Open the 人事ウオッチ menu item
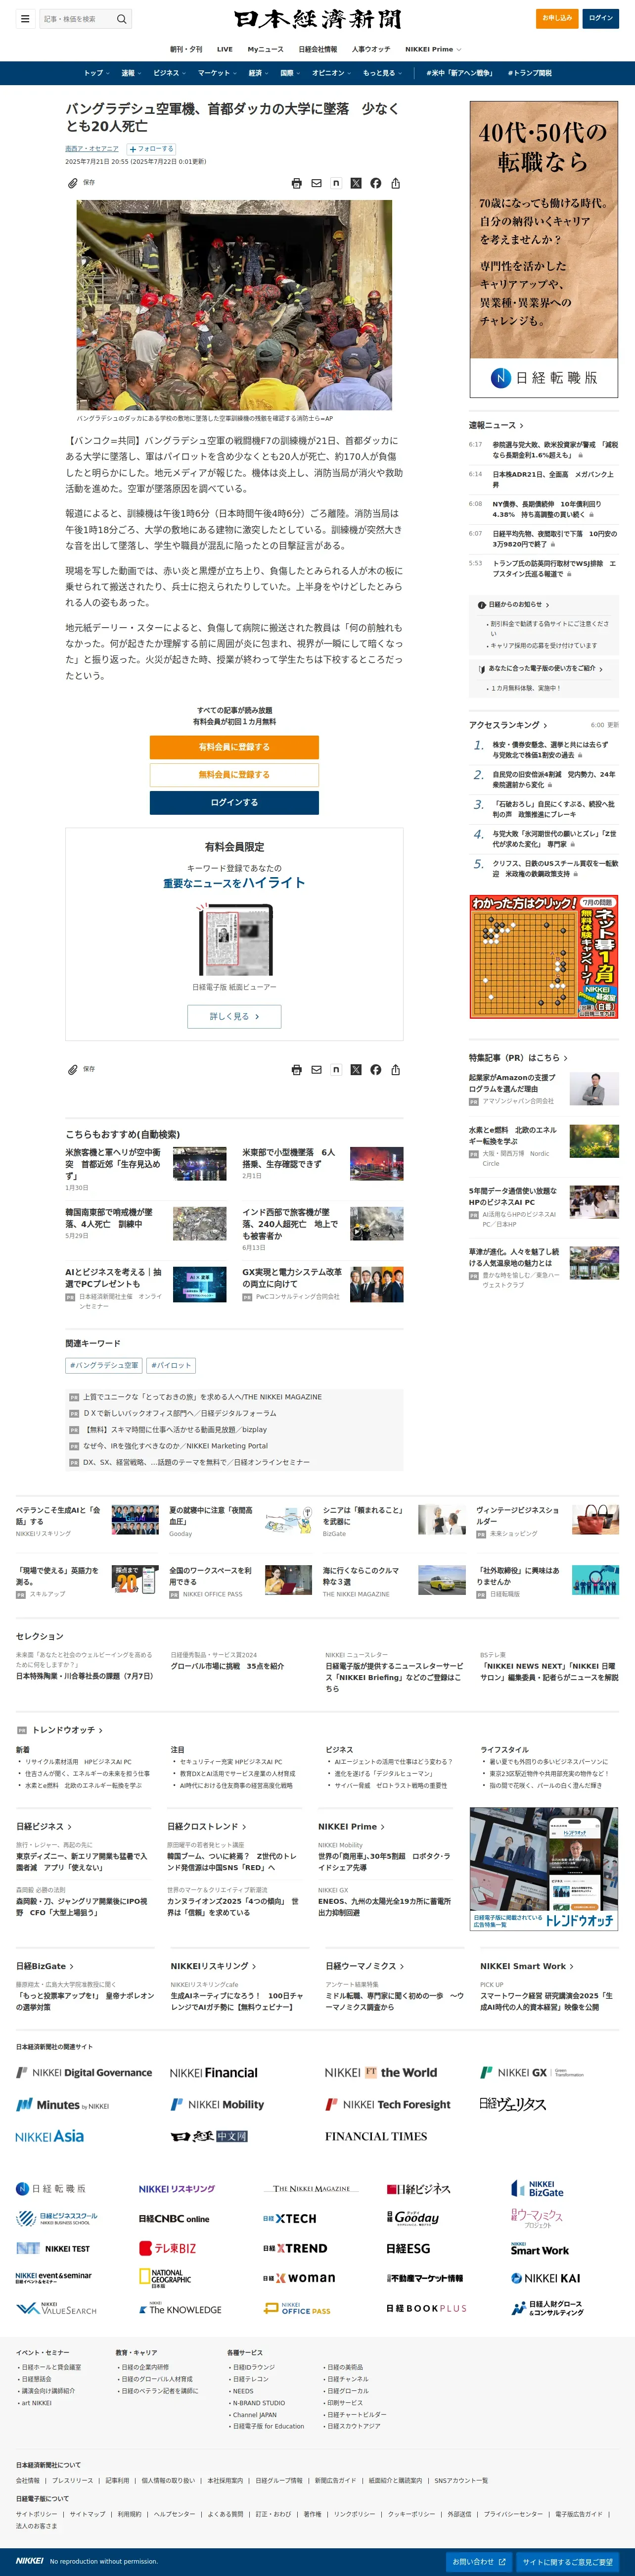The height and width of the screenshot is (2576, 635). (x=371, y=49)
